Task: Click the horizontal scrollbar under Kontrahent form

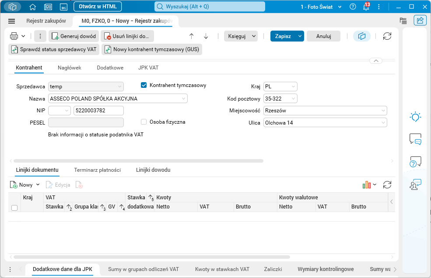Action: pos(139,161)
